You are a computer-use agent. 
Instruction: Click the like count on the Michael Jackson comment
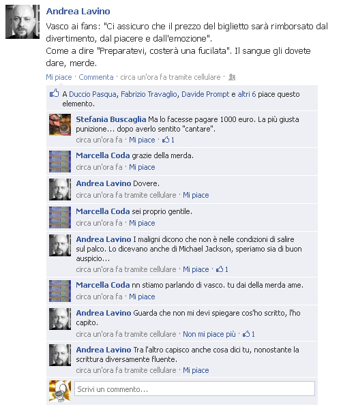tap(222, 269)
